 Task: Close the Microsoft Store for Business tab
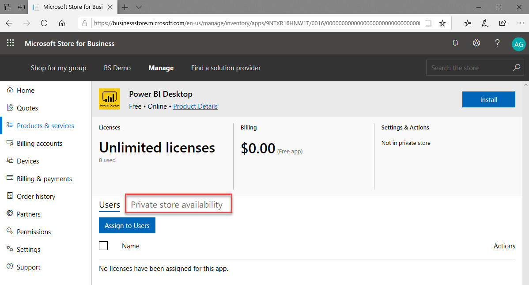[110, 7]
